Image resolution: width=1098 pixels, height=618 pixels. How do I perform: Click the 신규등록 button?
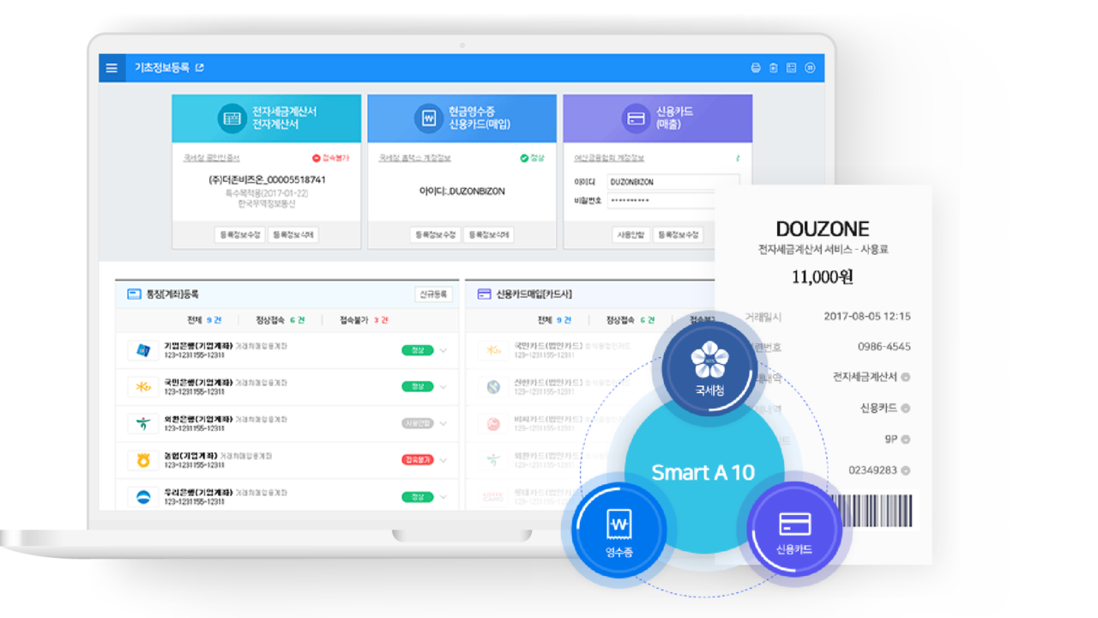[x=433, y=294]
